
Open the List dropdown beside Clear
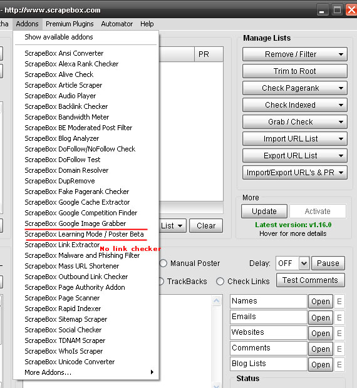tap(172, 226)
